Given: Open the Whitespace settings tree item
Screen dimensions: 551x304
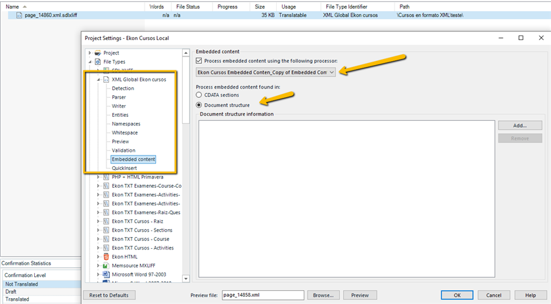Looking at the screenshot, I should click(x=124, y=133).
